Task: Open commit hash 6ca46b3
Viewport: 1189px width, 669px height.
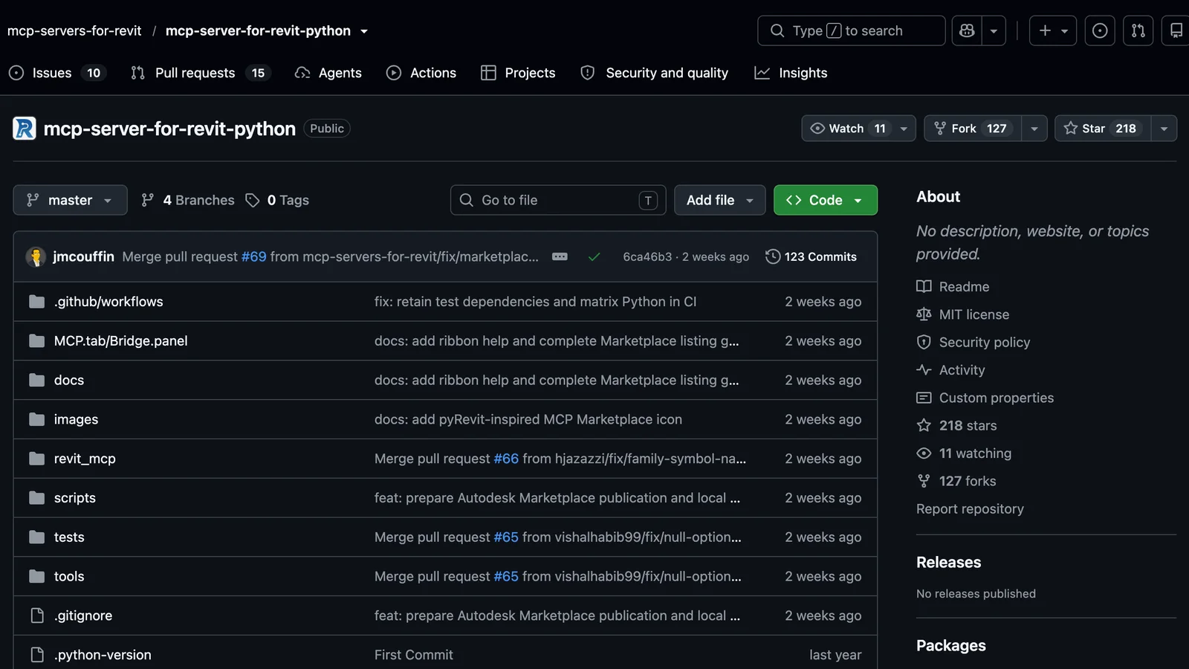Action: point(647,256)
